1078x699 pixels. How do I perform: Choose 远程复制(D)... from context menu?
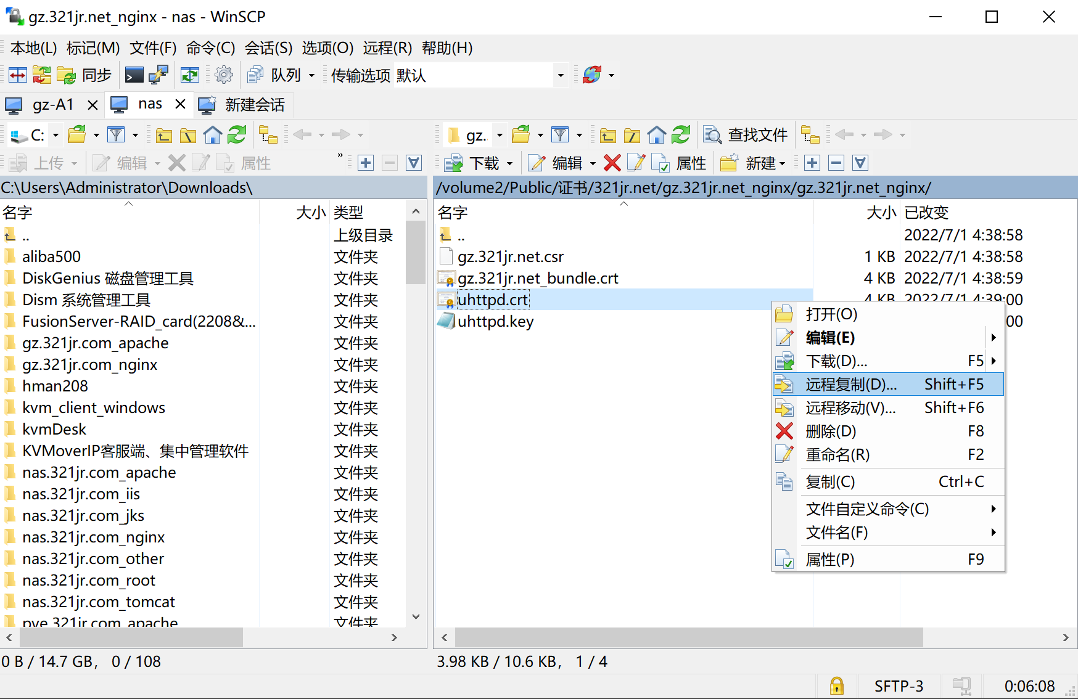coord(888,384)
